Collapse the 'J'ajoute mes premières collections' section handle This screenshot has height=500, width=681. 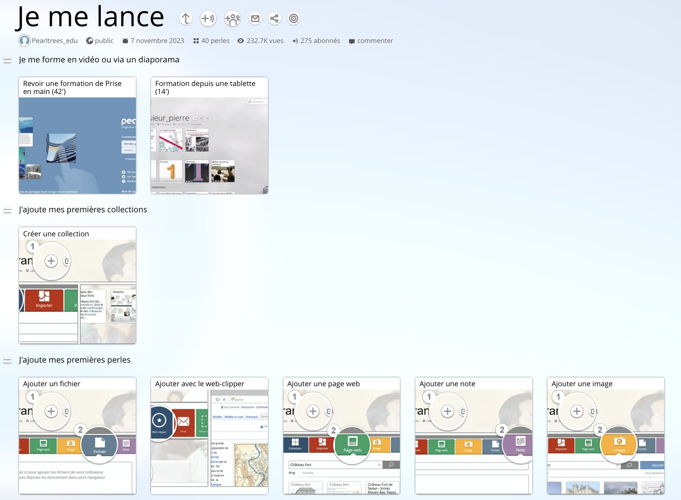(7, 210)
